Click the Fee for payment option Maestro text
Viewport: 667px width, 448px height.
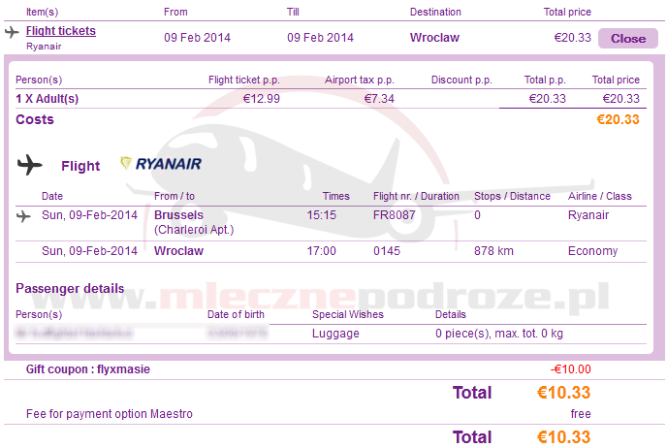[x=110, y=414]
